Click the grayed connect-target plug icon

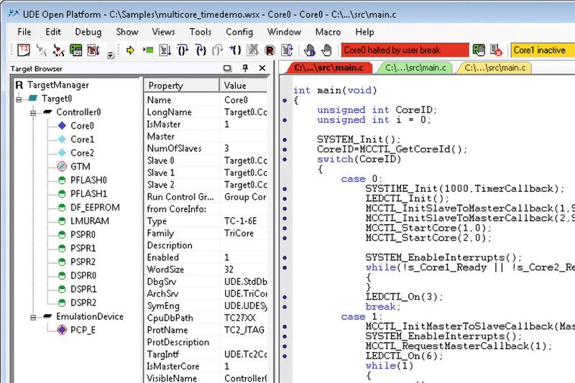coord(41,50)
